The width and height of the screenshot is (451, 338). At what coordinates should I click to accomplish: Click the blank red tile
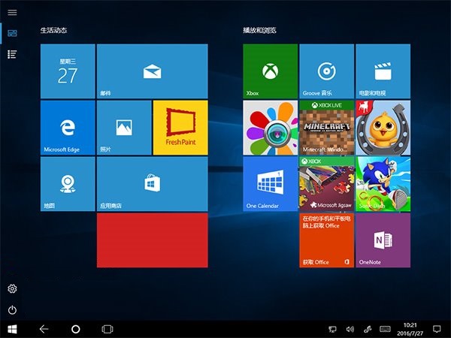coord(152,240)
